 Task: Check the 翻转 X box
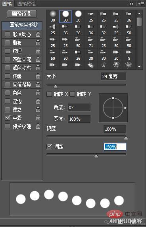pyautogui.click(x=49, y=94)
